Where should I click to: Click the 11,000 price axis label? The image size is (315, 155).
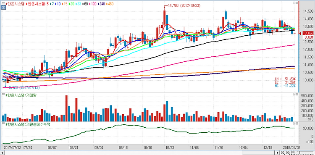[x=308, y=65]
